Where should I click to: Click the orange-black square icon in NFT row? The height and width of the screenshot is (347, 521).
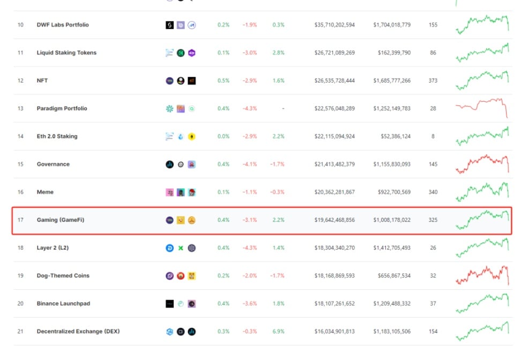[x=191, y=81]
